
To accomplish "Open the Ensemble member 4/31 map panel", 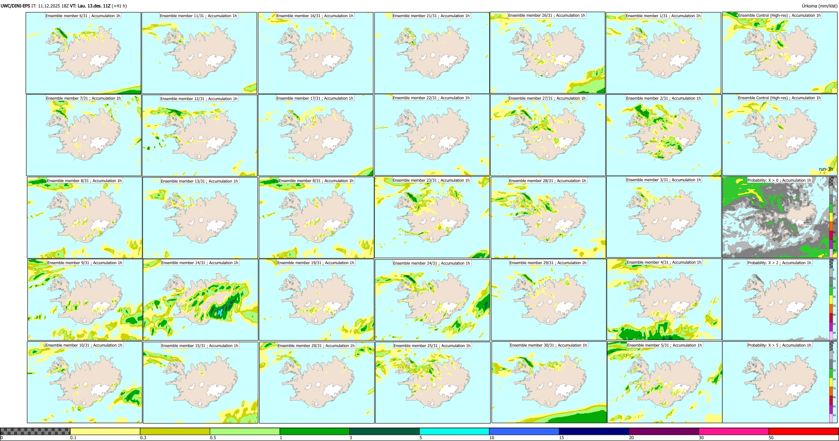I will [x=665, y=299].
